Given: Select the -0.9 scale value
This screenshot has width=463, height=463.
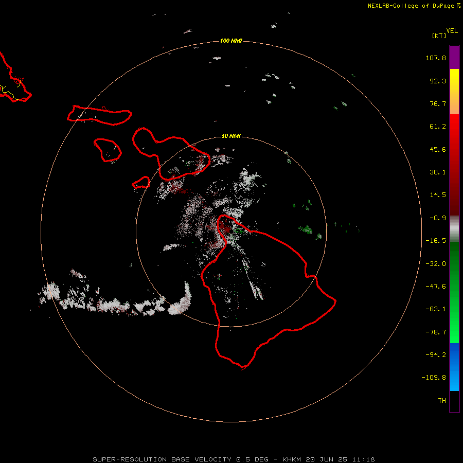Looking at the screenshot, I should pyautogui.click(x=438, y=218).
